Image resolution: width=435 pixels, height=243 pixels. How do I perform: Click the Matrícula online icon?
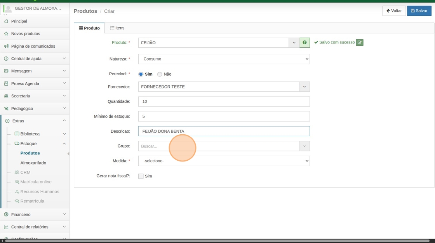(x=17, y=182)
